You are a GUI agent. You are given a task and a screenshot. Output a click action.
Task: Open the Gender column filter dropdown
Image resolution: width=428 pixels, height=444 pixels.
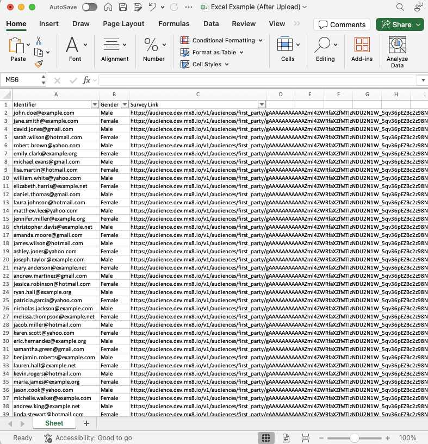click(x=125, y=104)
